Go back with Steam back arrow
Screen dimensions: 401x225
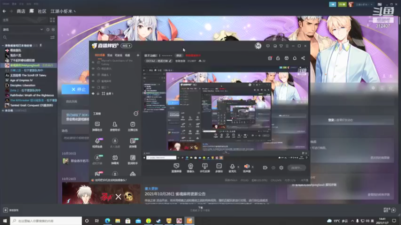tap(5, 11)
